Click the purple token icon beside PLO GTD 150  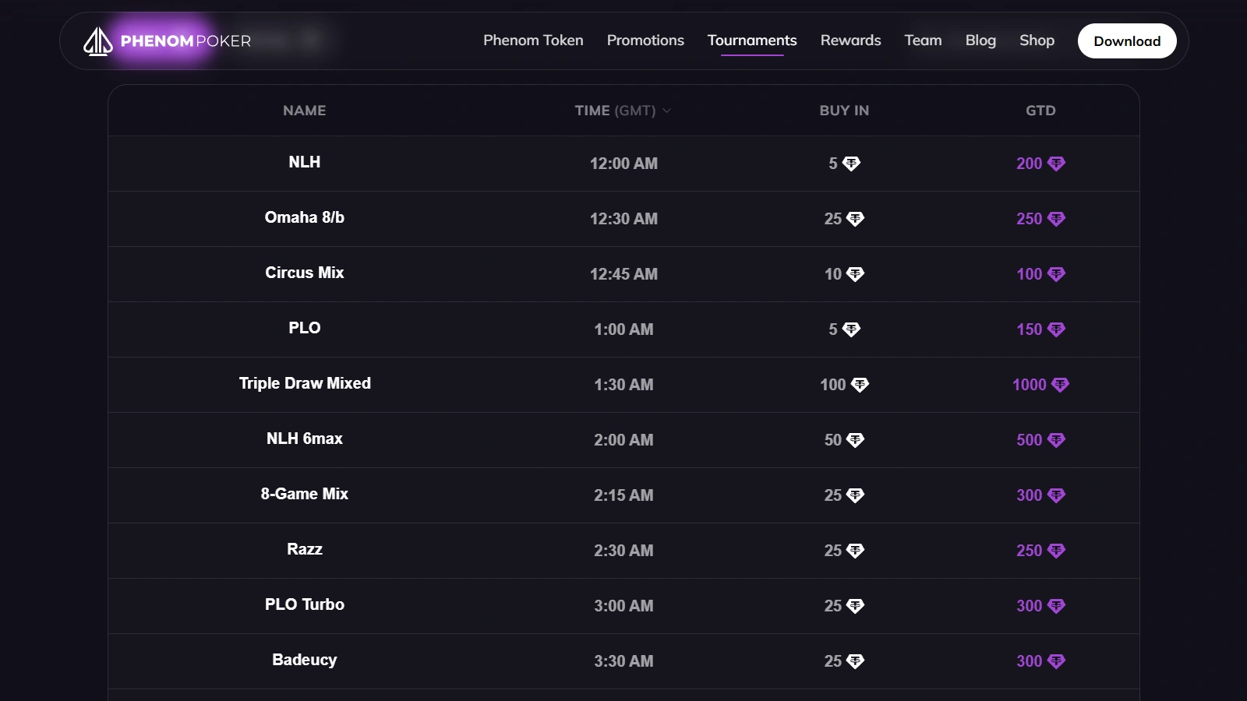[1056, 329]
